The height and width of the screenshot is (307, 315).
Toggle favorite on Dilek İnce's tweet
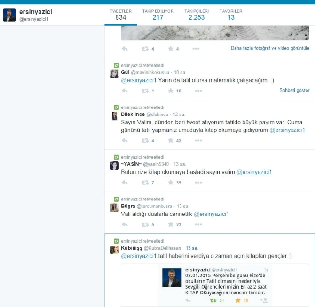pos(171,140)
